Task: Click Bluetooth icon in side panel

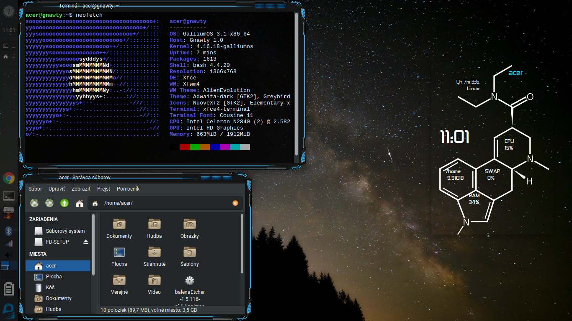Action: click(x=9, y=231)
